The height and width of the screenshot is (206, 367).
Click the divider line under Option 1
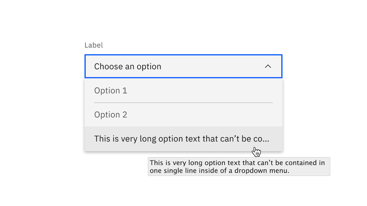click(x=183, y=102)
